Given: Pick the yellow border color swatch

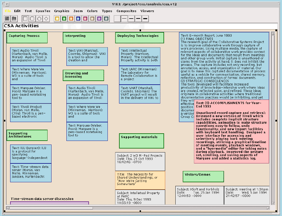Looking at the screenshot, I should tap(57, 19).
